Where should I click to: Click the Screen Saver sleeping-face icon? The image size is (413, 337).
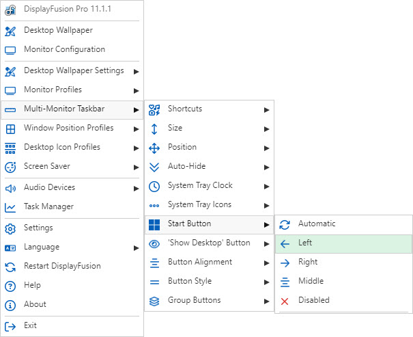(x=10, y=167)
